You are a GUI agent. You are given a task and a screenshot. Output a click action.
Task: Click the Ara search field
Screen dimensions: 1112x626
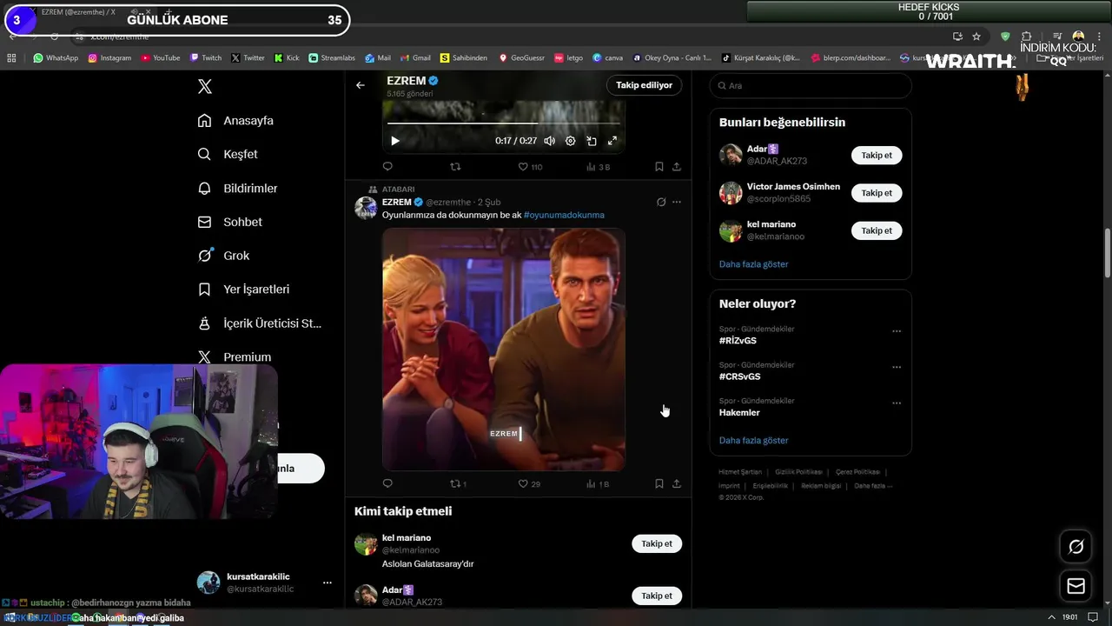811,85
